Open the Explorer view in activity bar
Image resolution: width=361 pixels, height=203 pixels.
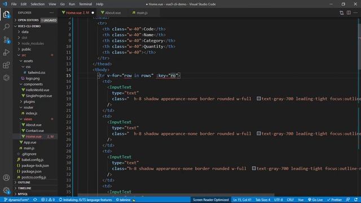(x=6, y=14)
